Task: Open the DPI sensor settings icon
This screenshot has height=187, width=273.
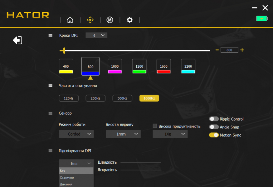Action: (x=90, y=20)
